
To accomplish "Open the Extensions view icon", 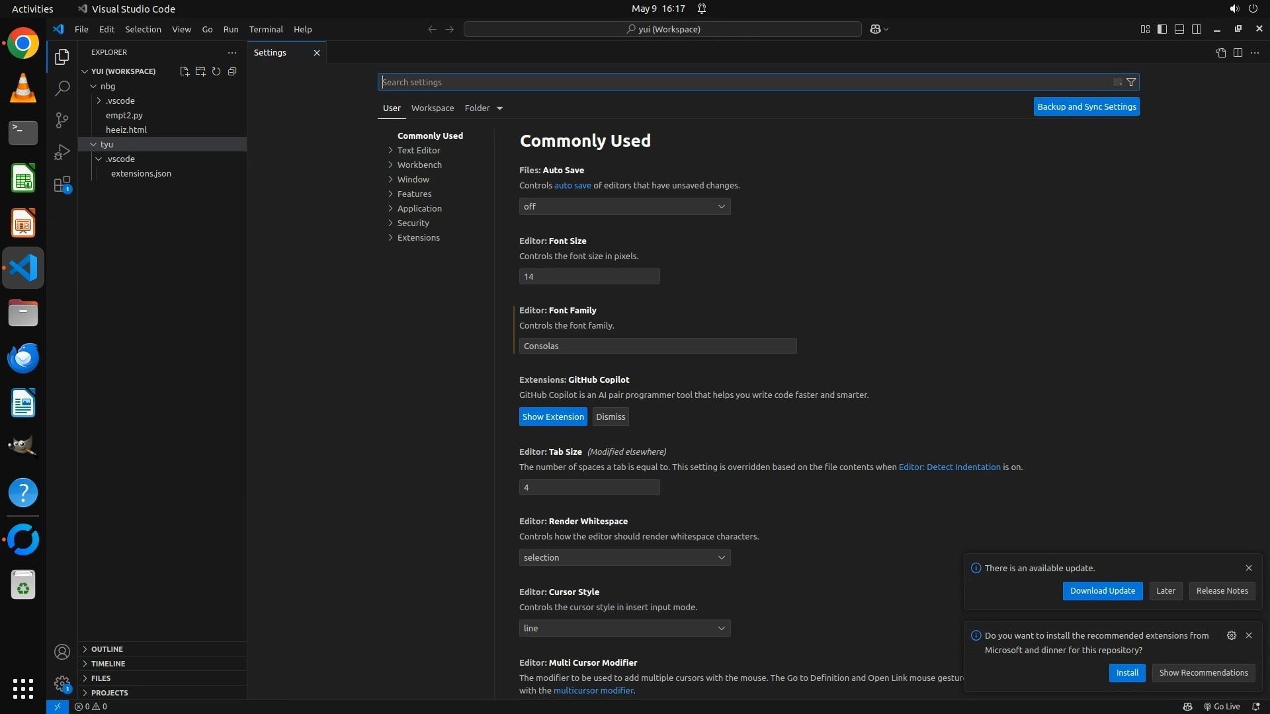I will (x=62, y=184).
